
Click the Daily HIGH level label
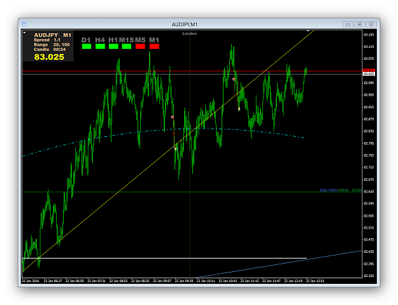tap(341, 190)
